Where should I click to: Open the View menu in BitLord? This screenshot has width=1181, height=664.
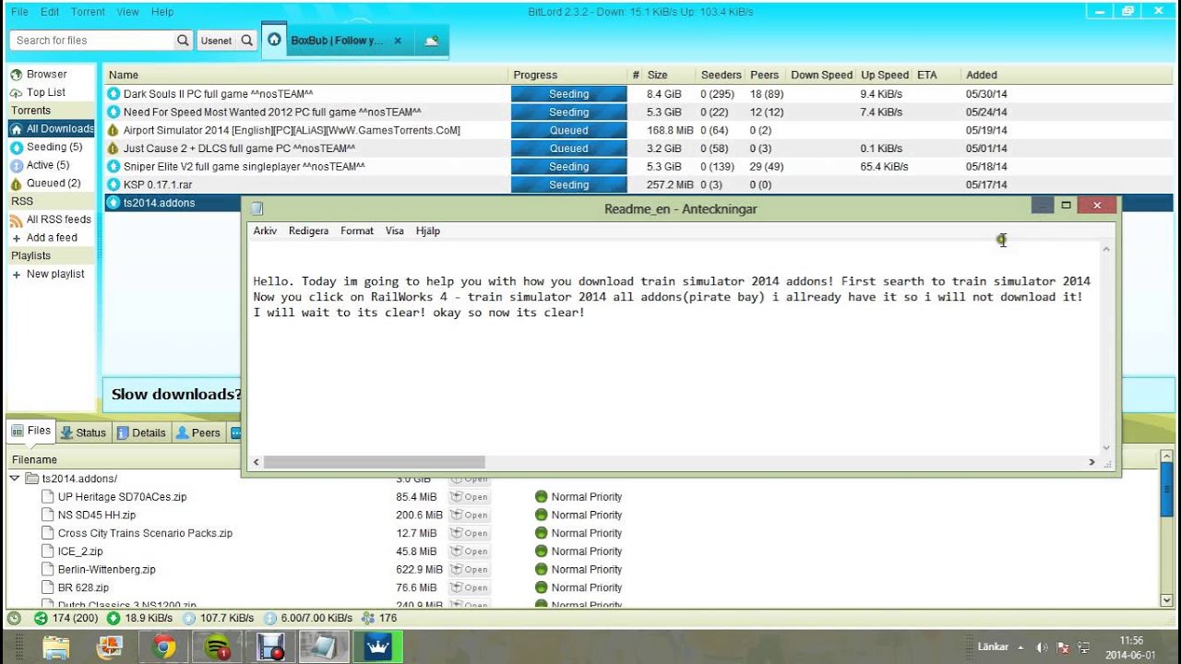tap(128, 12)
